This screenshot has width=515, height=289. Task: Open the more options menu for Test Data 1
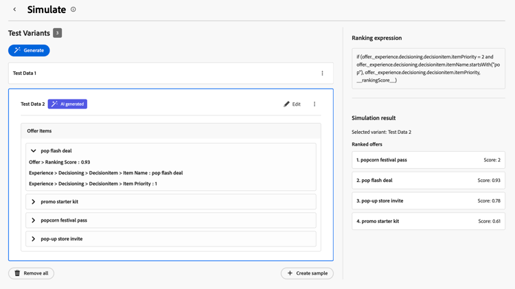[322, 73]
